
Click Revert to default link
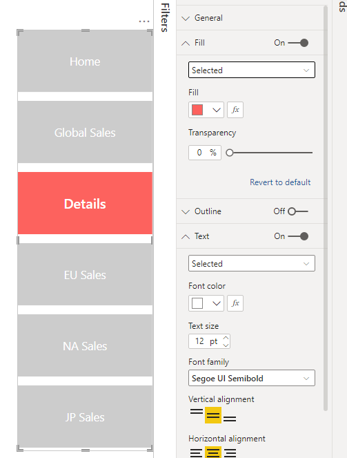(280, 182)
